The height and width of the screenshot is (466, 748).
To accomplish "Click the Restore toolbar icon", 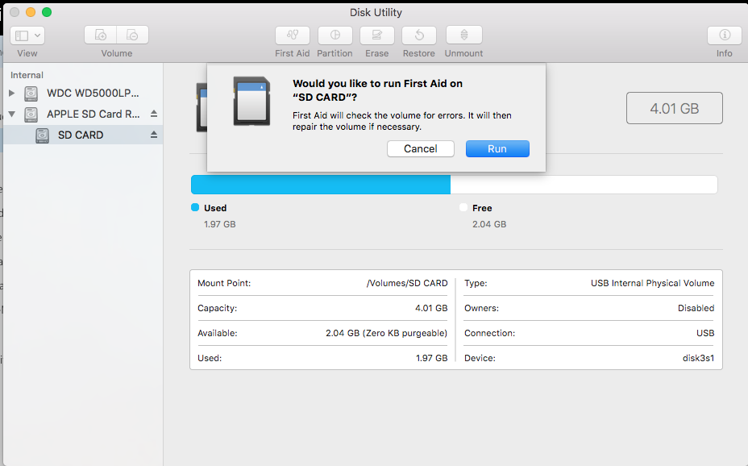I will pyautogui.click(x=419, y=35).
